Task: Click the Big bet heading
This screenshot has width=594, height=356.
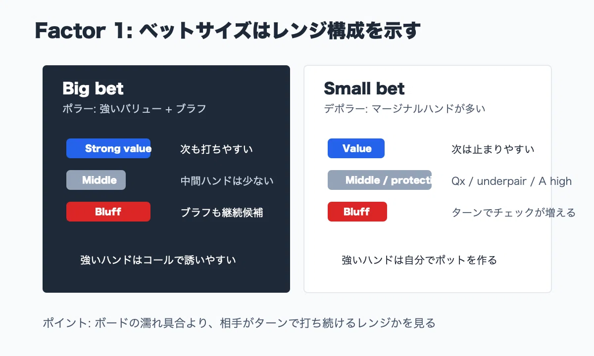Action: (93, 89)
